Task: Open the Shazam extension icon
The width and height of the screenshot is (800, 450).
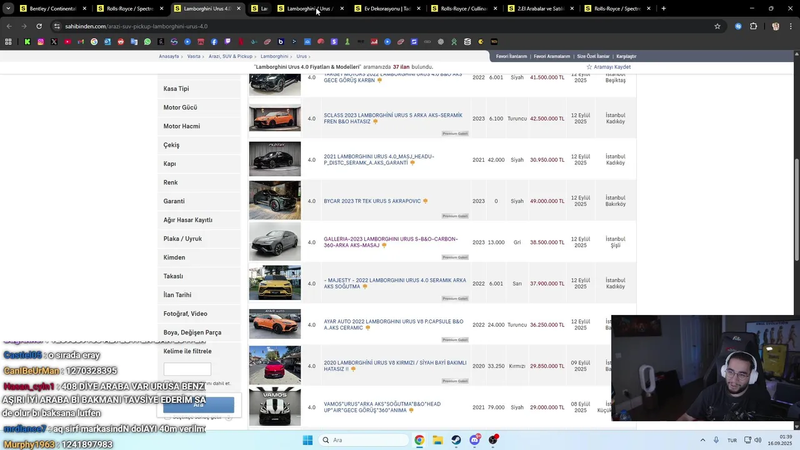Action: click(739, 26)
